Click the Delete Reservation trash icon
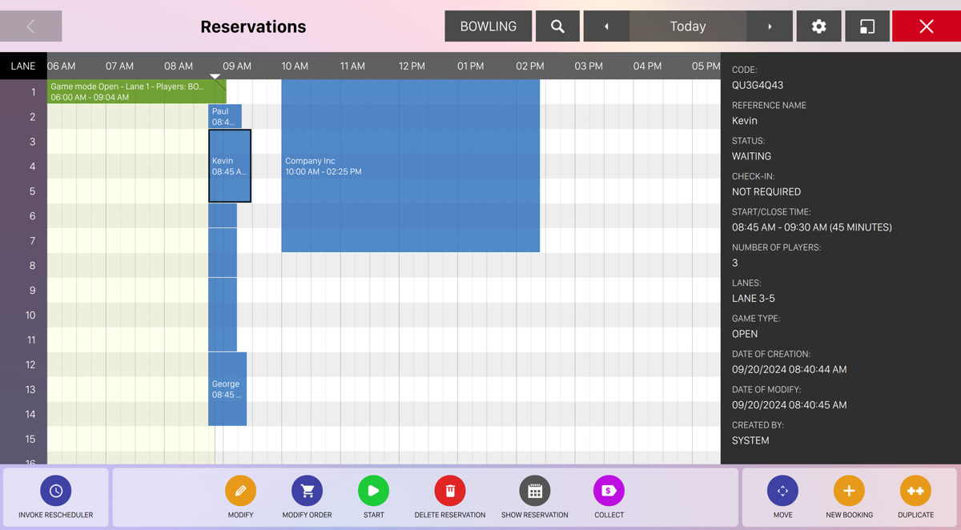This screenshot has height=530, width=961. (x=449, y=491)
